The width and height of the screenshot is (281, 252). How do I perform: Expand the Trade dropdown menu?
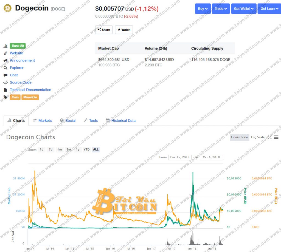[x=221, y=9]
